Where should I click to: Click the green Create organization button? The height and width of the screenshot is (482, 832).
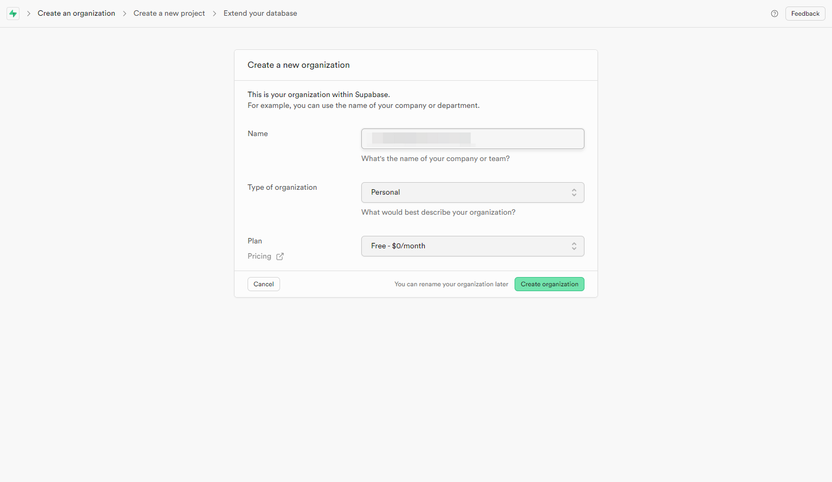(549, 284)
